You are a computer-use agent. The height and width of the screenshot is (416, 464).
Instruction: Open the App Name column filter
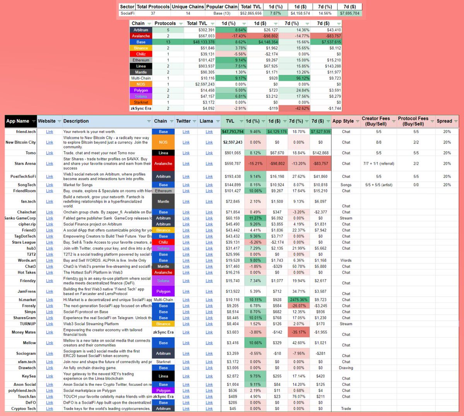coord(34,121)
